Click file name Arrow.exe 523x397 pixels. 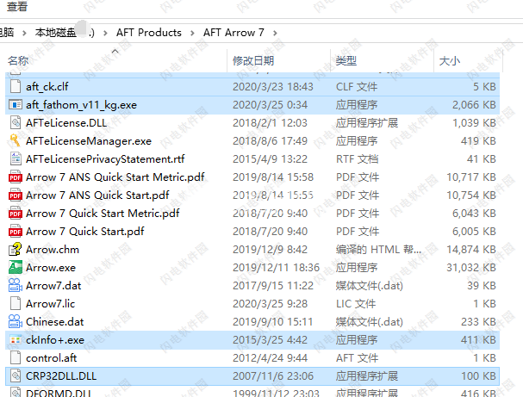(51, 267)
